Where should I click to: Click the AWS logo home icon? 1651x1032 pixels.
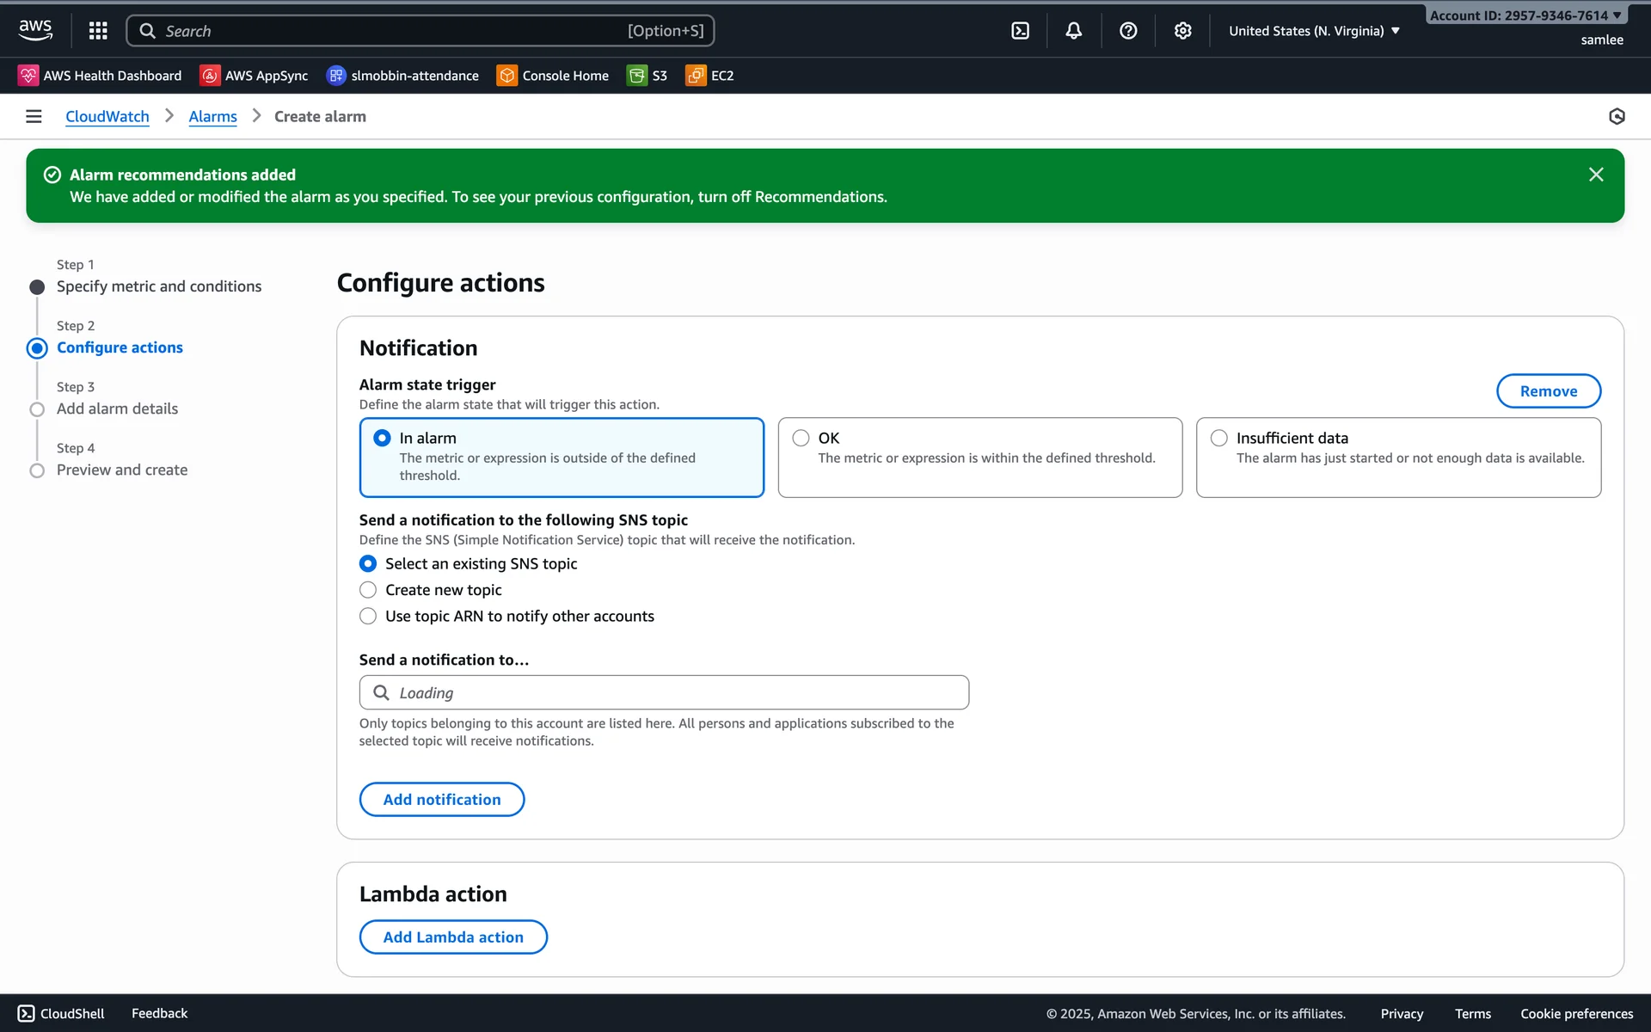pyautogui.click(x=35, y=30)
